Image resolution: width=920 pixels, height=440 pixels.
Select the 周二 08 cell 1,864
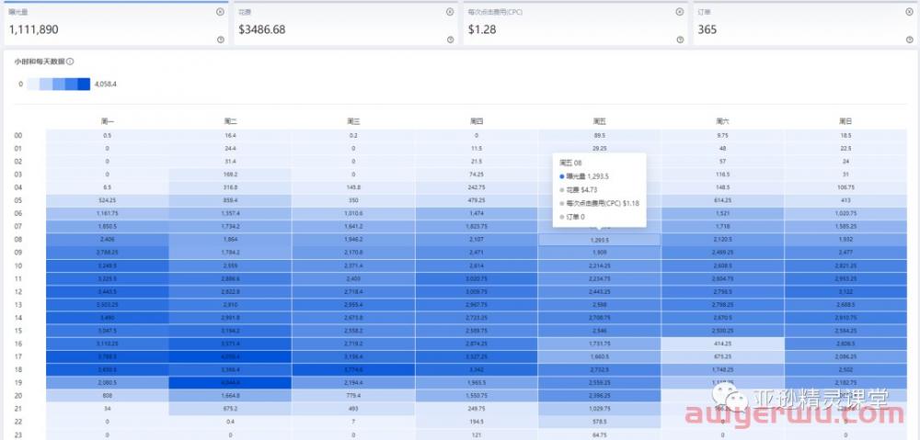tap(230, 240)
